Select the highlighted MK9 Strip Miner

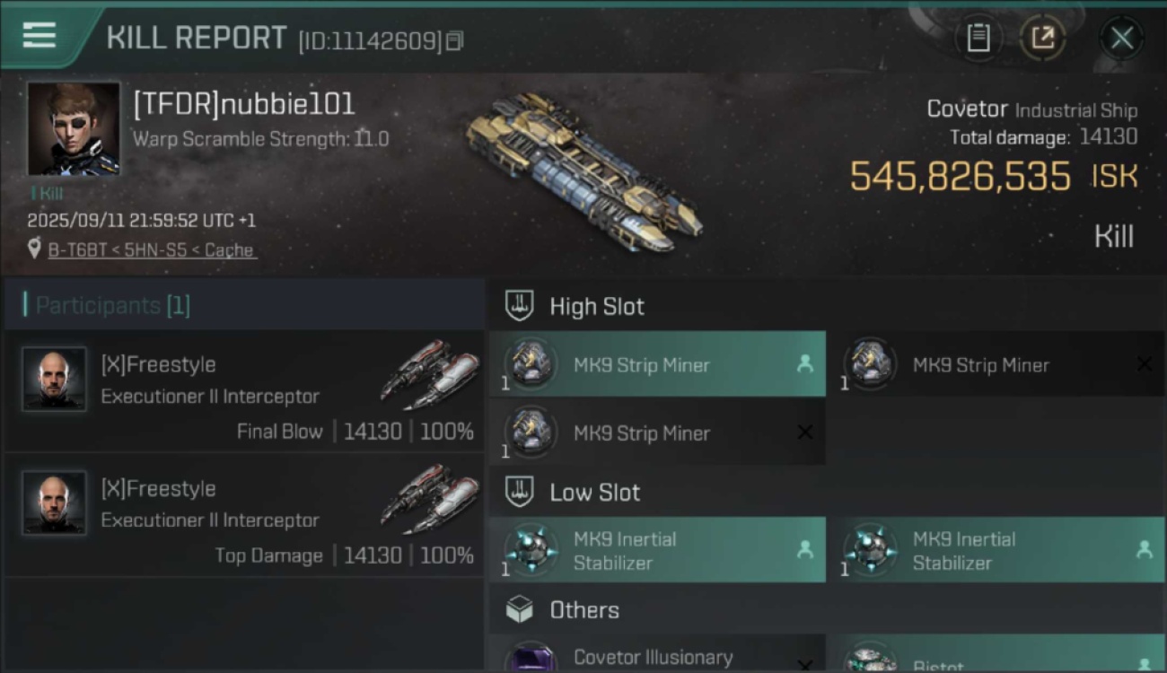(x=657, y=364)
